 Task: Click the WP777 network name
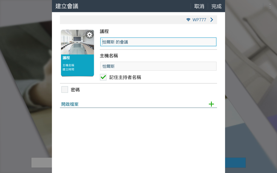click(199, 20)
